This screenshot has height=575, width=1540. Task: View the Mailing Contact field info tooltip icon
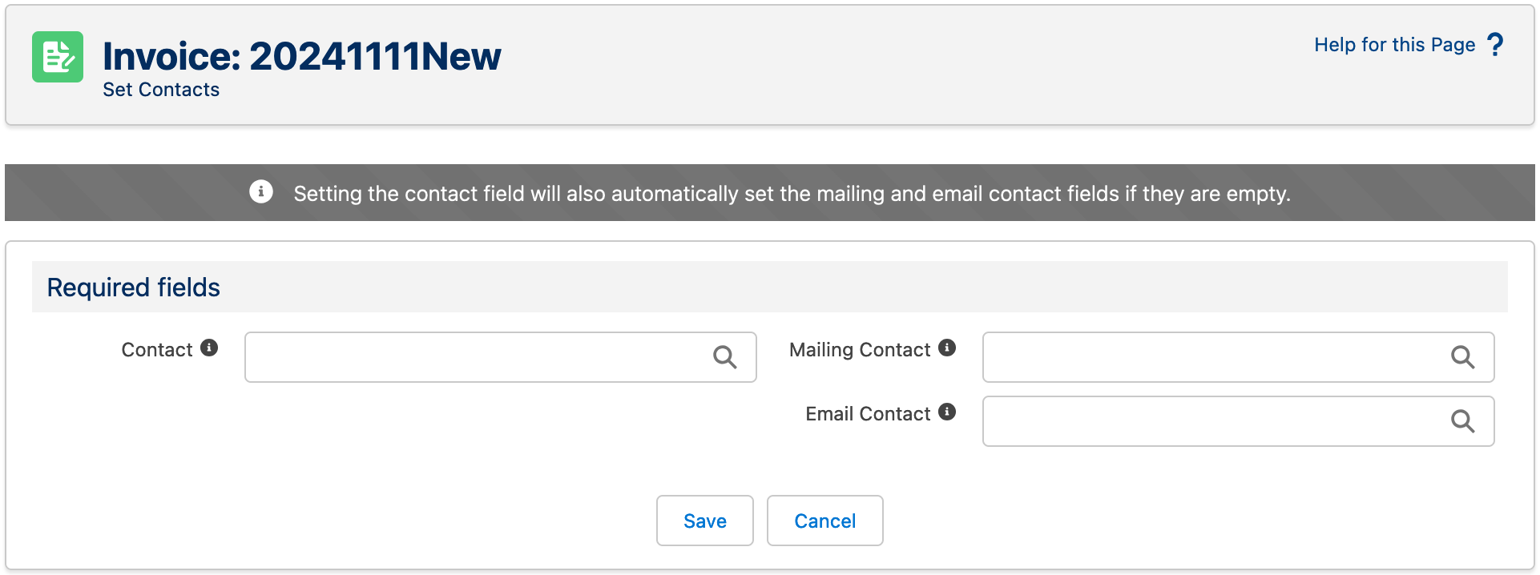click(x=949, y=348)
